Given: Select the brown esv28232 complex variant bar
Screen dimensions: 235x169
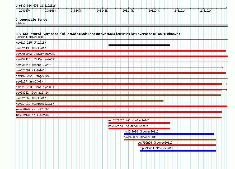Looking at the screenshot, I should tap(118, 95).
